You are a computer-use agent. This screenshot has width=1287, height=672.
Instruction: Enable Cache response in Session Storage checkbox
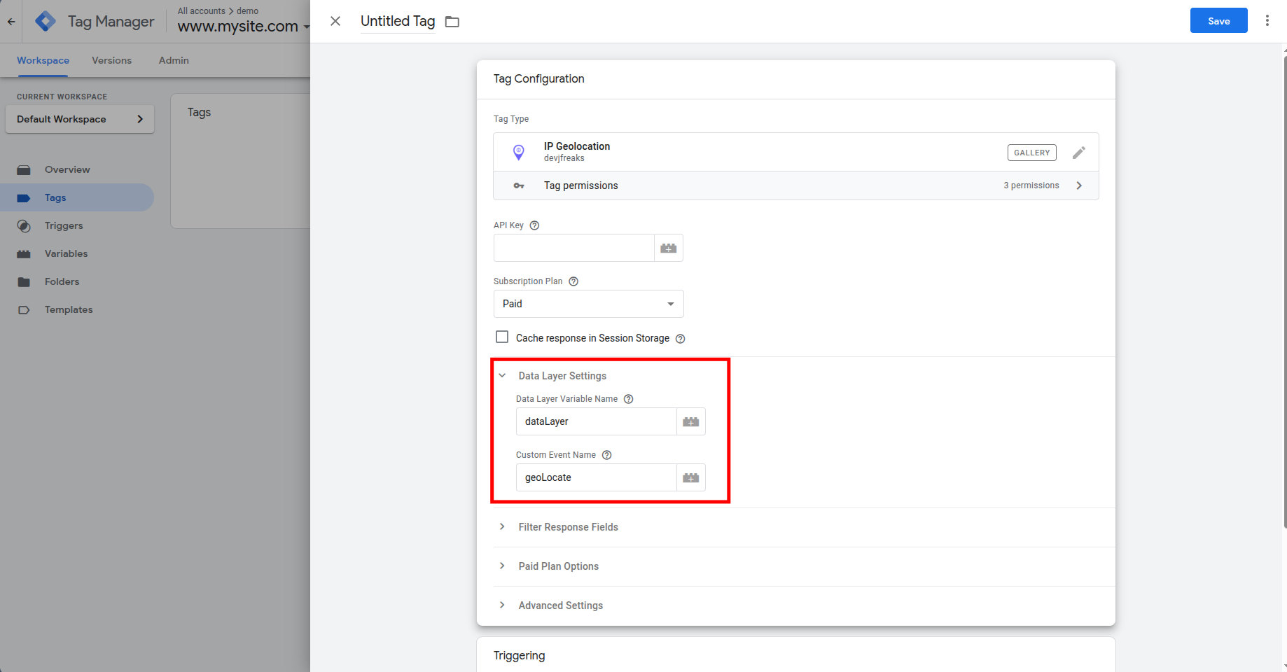[502, 337]
